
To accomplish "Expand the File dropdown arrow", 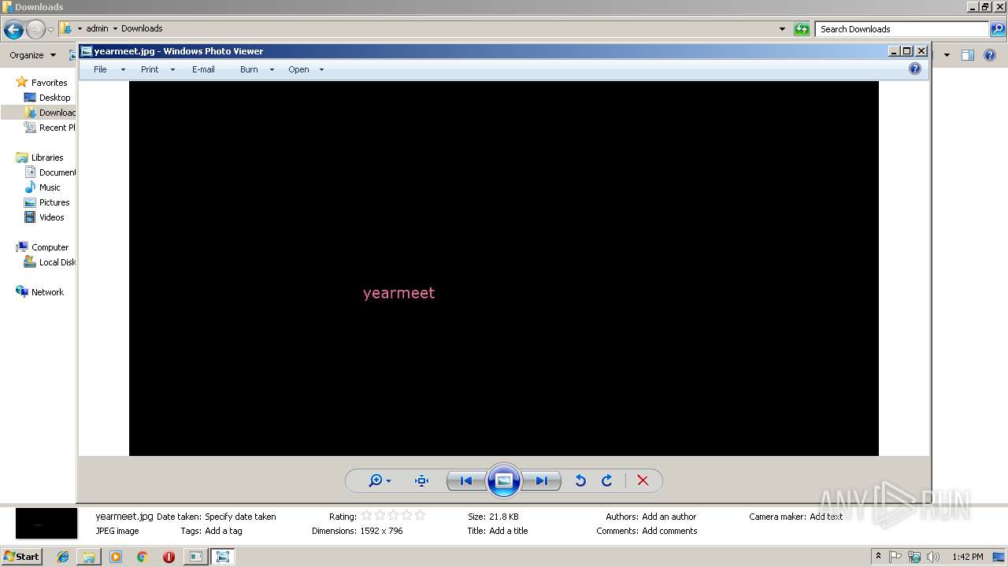I will (x=123, y=70).
